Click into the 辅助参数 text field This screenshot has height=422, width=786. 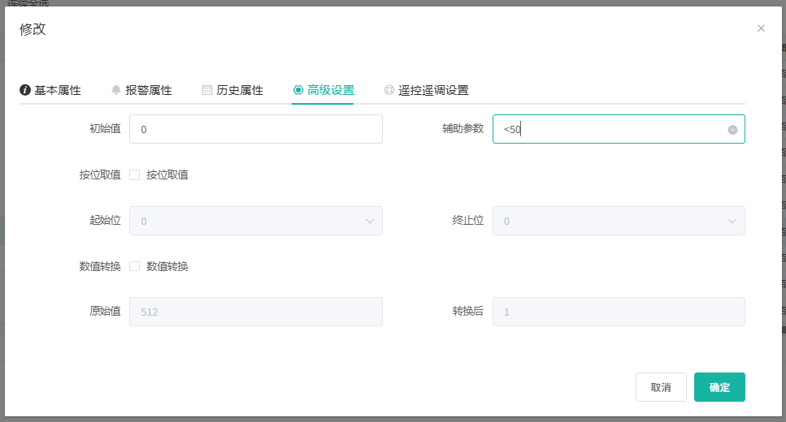click(610, 129)
